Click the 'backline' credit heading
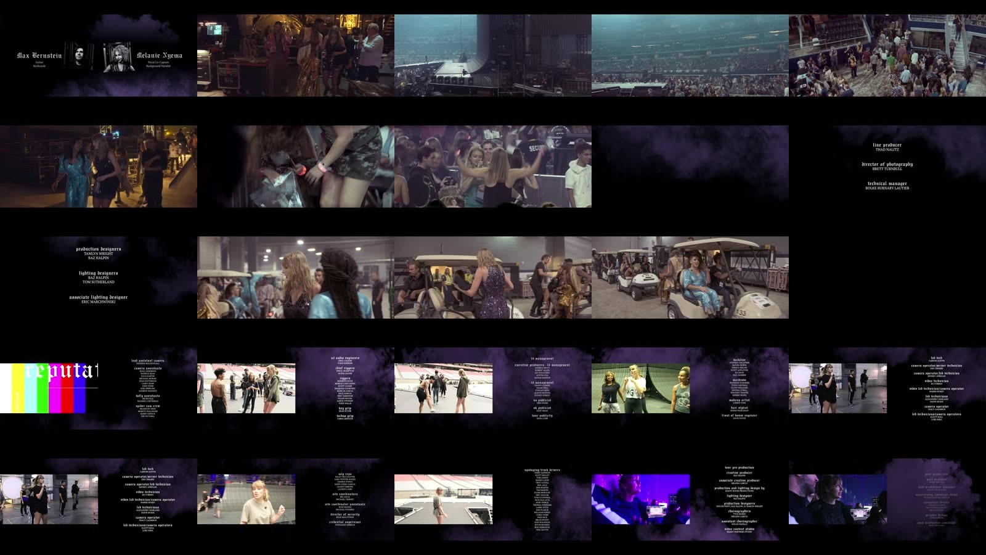Viewport: 986px width, 555px height. [x=739, y=360]
